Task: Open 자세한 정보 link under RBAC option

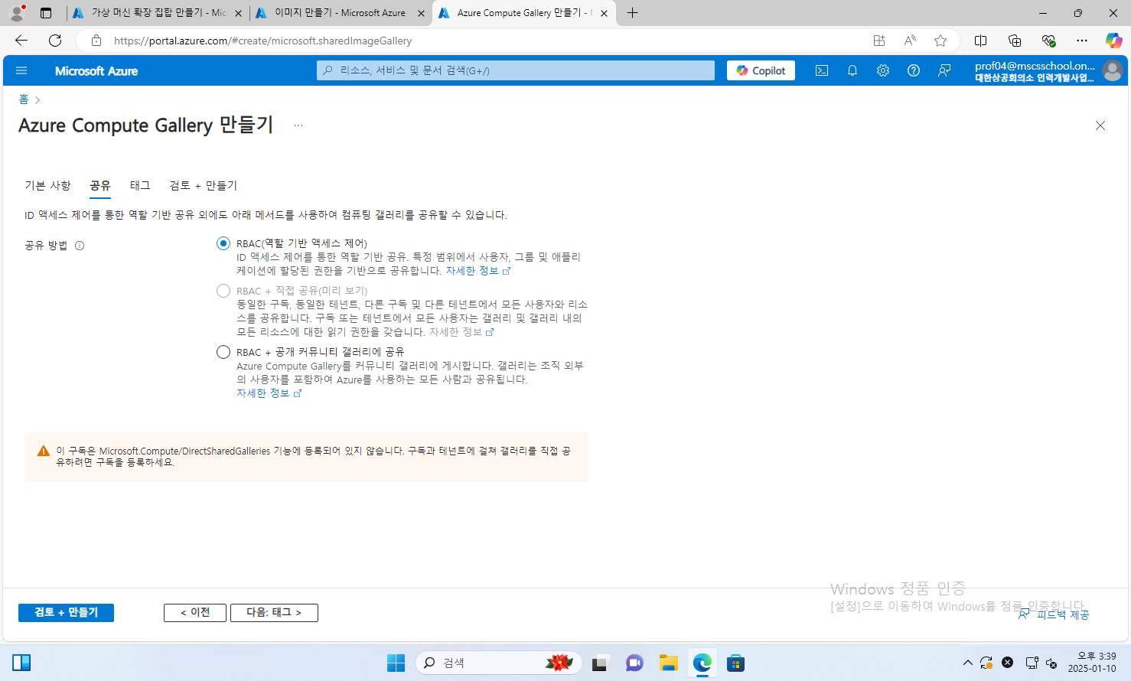Action: pyautogui.click(x=477, y=271)
